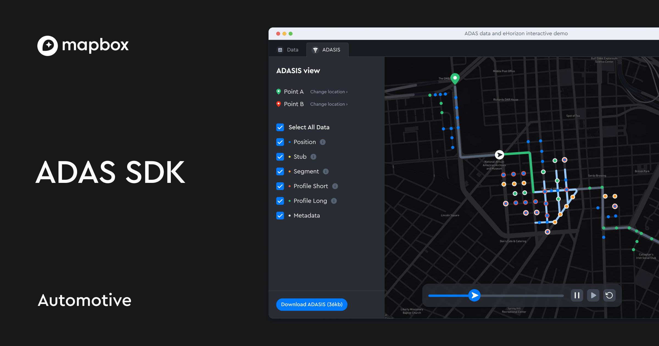
Task: Open the Profile Short info tooltip icon
Action: point(335,186)
